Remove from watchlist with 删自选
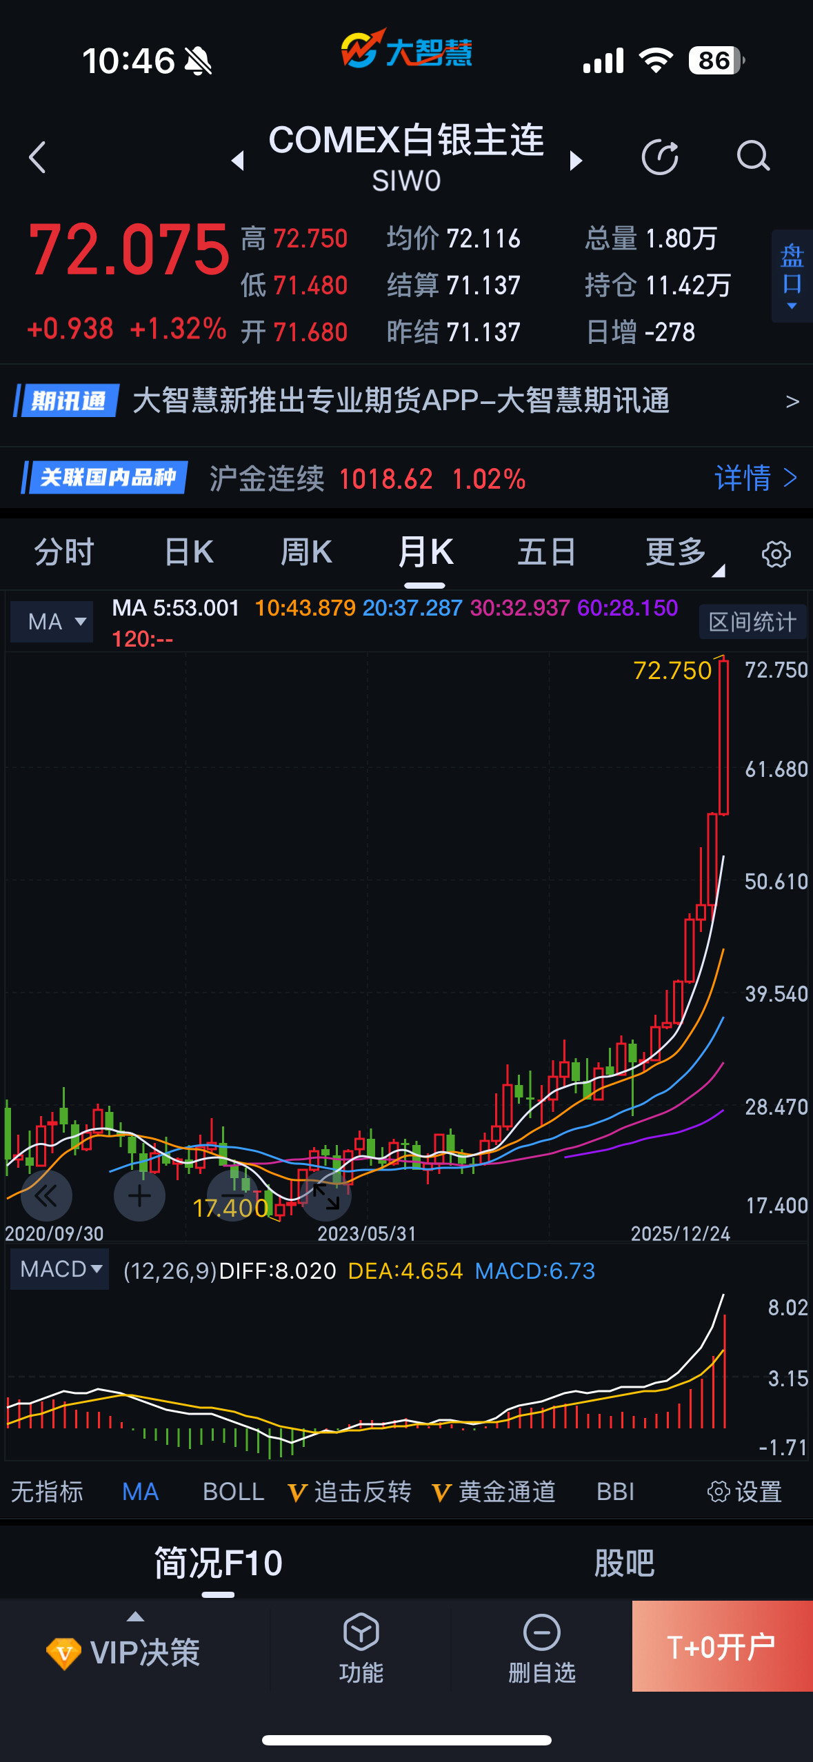 click(x=542, y=1648)
